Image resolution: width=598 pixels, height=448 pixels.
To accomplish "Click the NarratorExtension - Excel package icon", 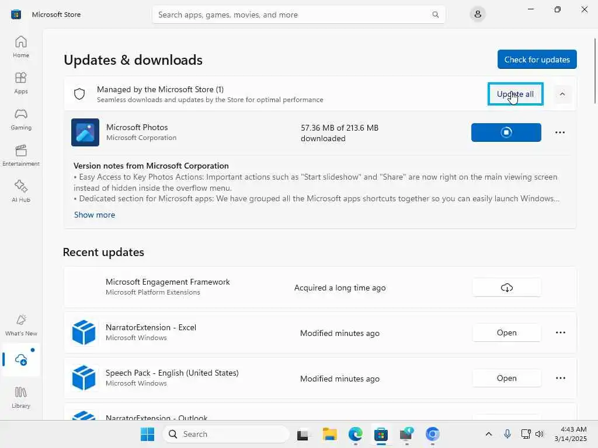I will [x=84, y=332].
